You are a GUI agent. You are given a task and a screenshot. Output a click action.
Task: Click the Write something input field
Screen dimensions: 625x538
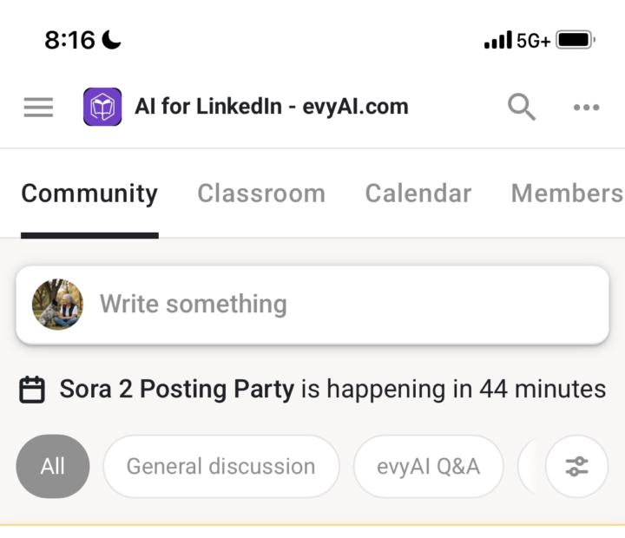click(x=347, y=305)
